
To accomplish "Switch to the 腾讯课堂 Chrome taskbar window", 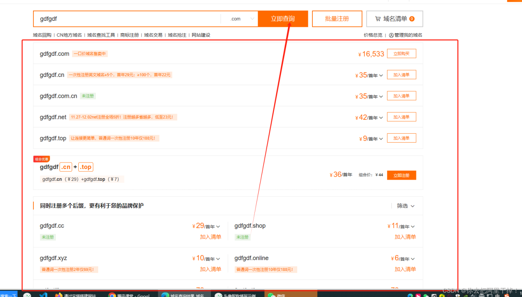I will pos(131,295).
